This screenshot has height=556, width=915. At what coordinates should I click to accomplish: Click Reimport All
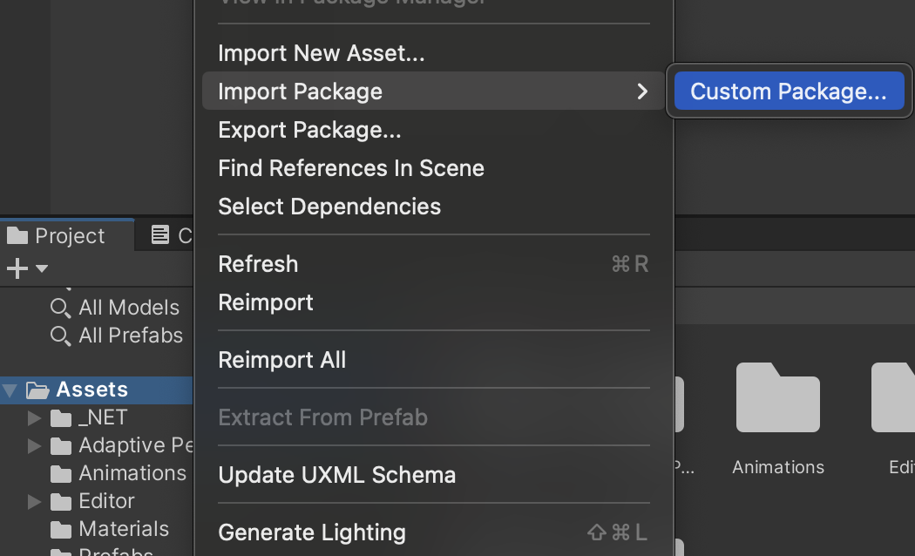tap(281, 359)
